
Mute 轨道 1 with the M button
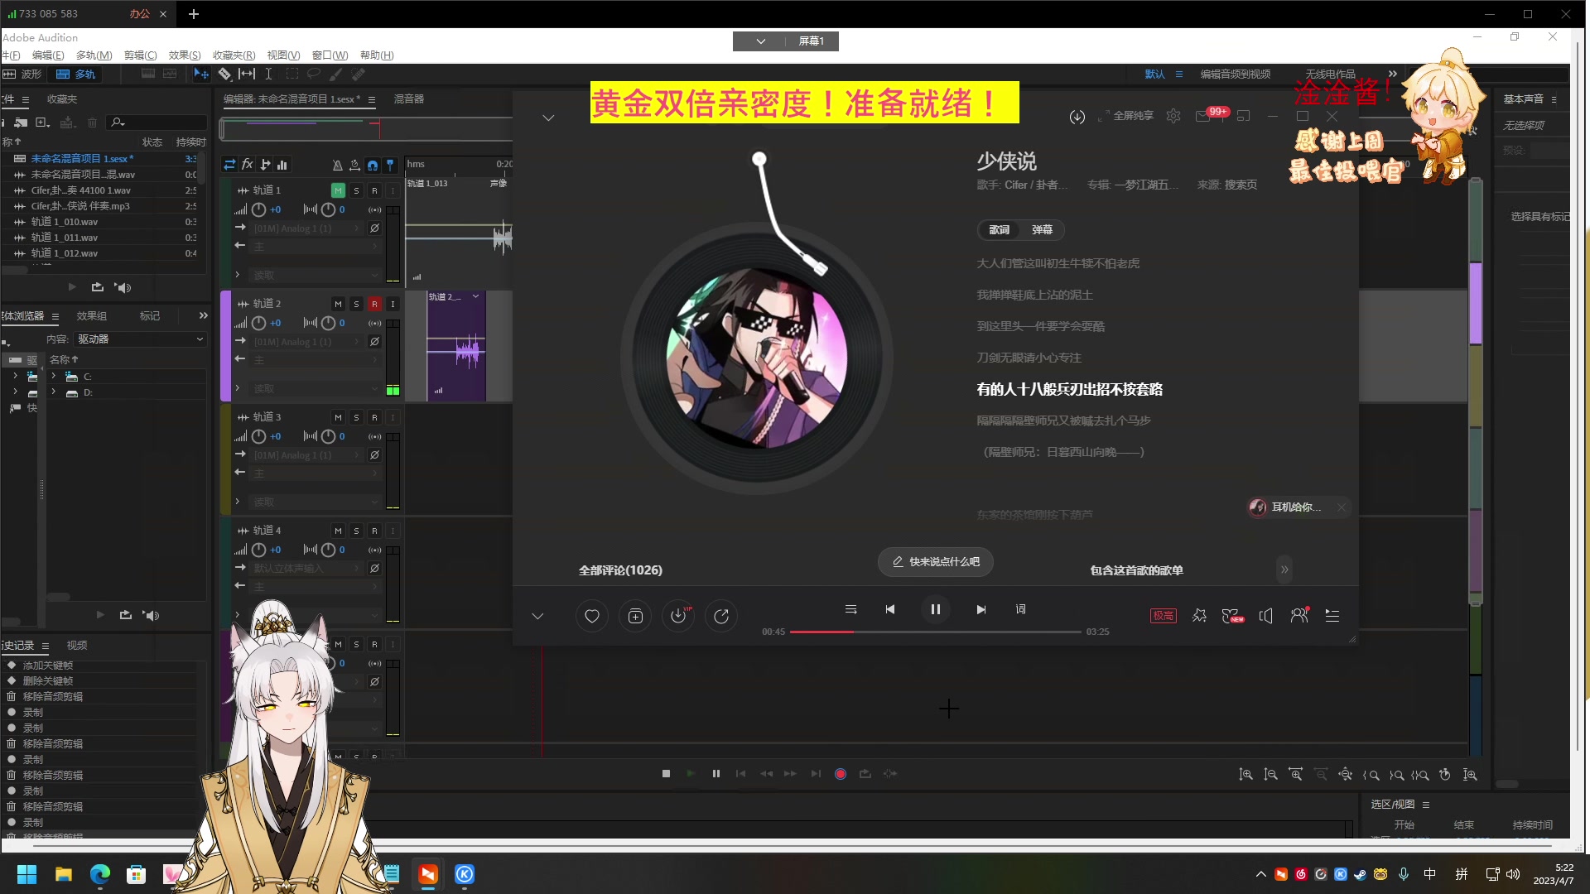tap(338, 190)
